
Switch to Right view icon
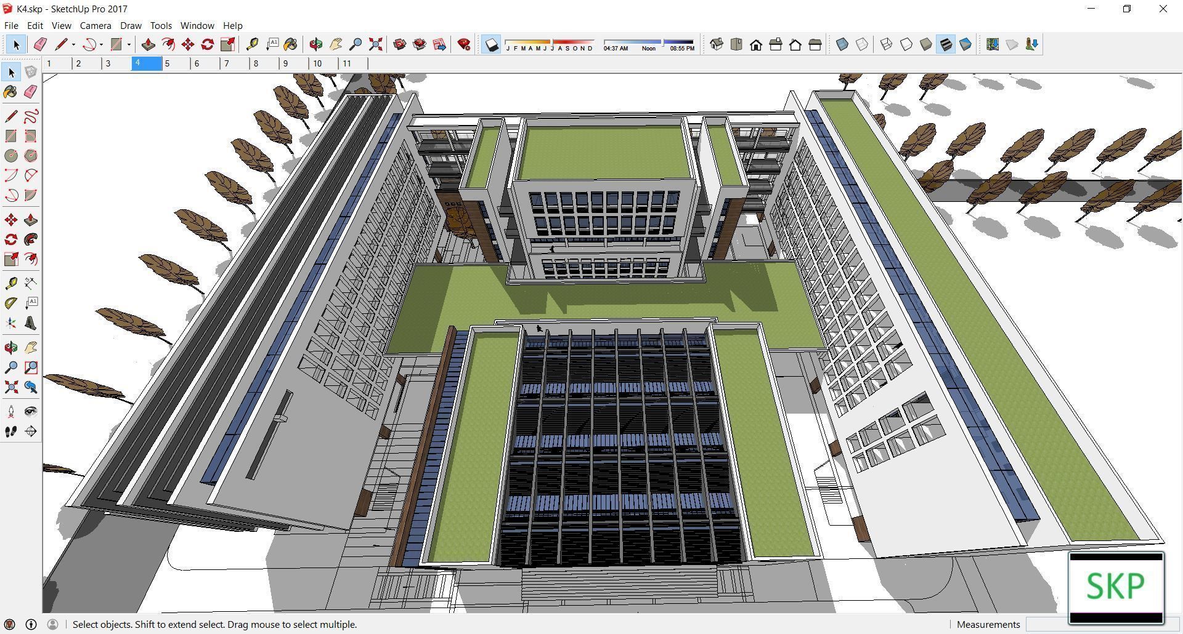pyautogui.click(x=776, y=44)
